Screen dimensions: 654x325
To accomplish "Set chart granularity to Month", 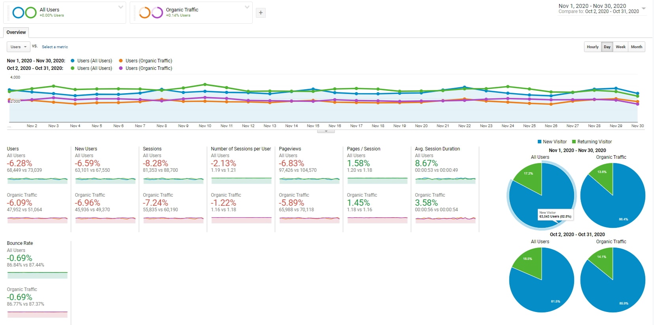I will [637, 47].
